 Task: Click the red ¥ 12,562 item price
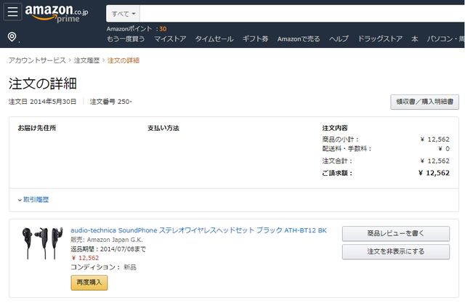pyautogui.click(x=86, y=258)
